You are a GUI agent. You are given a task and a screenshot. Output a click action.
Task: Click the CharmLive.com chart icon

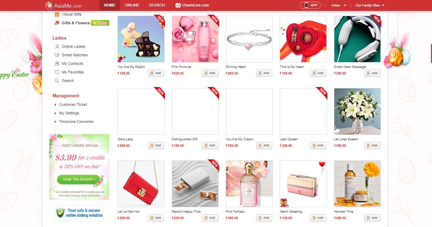coord(178,5)
